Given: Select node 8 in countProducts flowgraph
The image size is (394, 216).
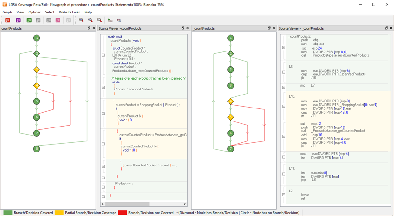Looking at the screenshot, I should 37,149.
